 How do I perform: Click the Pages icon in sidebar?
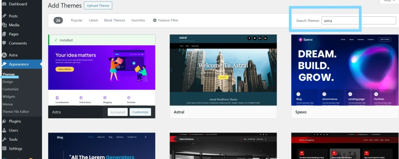[4, 34]
